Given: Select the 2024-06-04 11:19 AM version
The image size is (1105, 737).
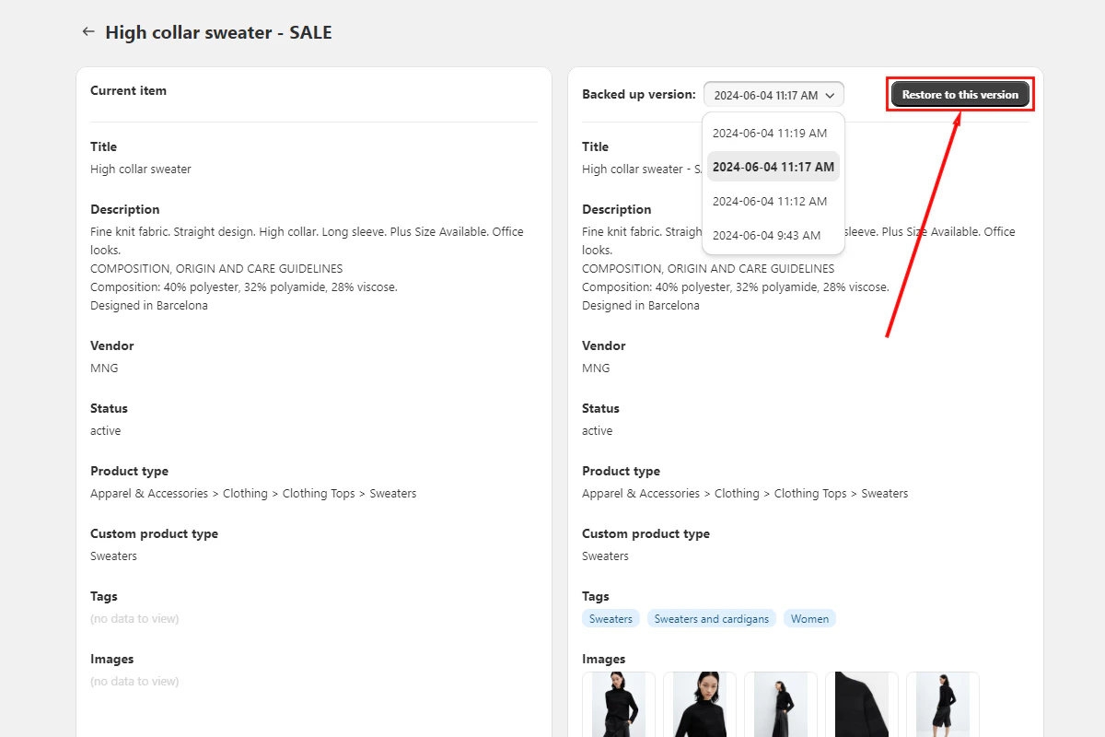Looking at the screenshot, I should click(x=773, y=133).
